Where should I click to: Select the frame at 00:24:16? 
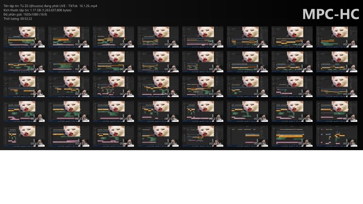point(113,86)
